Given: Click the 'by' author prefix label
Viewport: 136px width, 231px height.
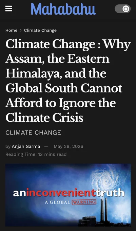Looking at the screenshot, I should (8, 146).
